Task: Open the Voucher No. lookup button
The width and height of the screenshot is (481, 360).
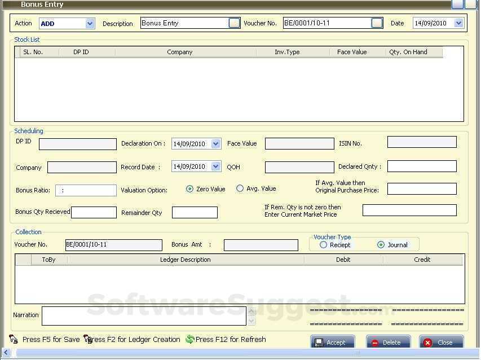Action: point(378,23)
